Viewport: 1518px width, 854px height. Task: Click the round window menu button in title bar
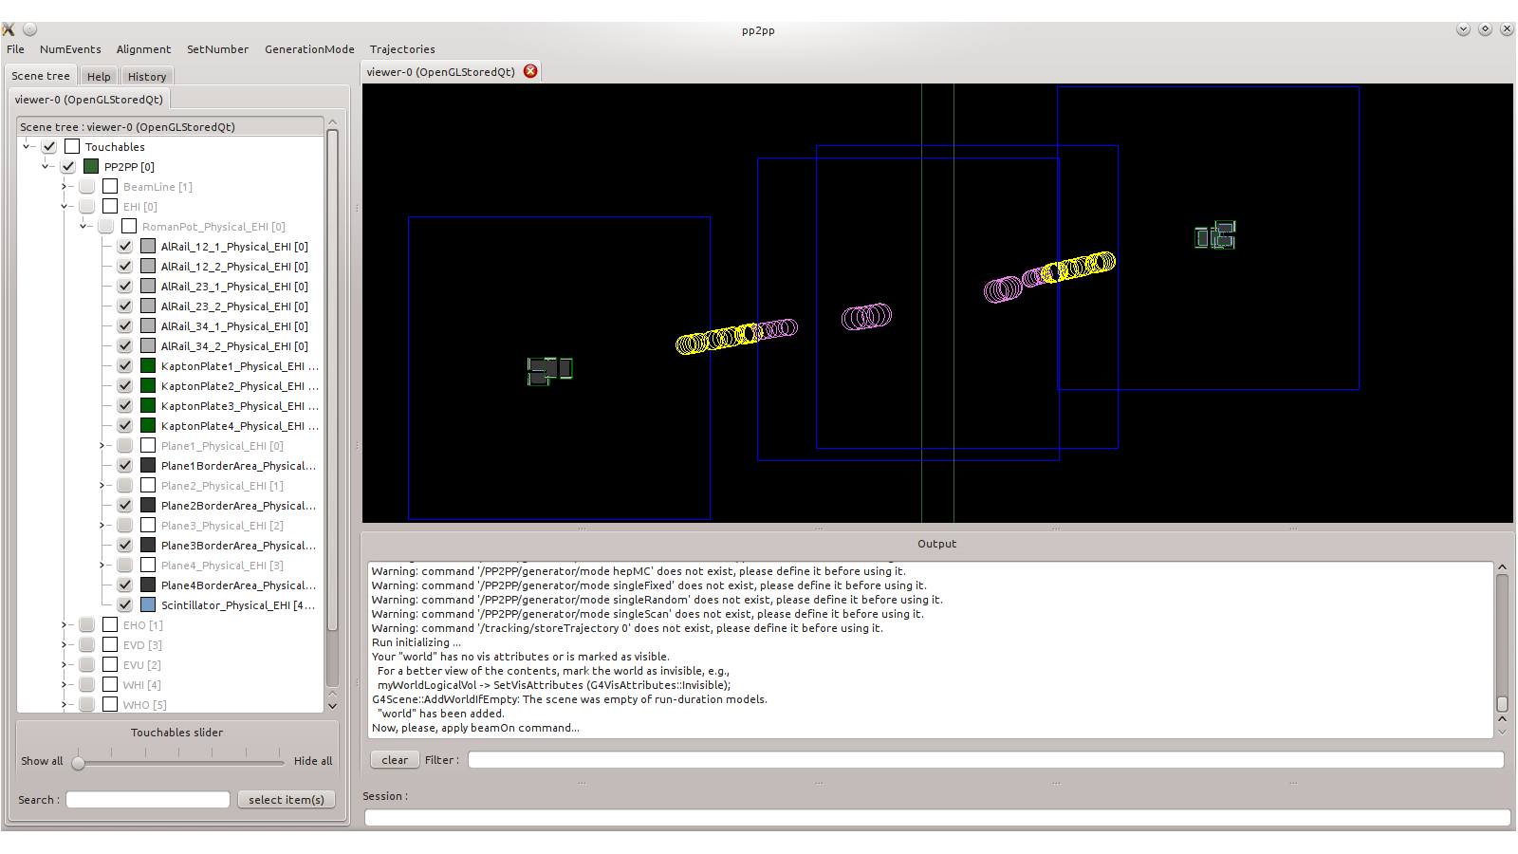click(30, 29)
